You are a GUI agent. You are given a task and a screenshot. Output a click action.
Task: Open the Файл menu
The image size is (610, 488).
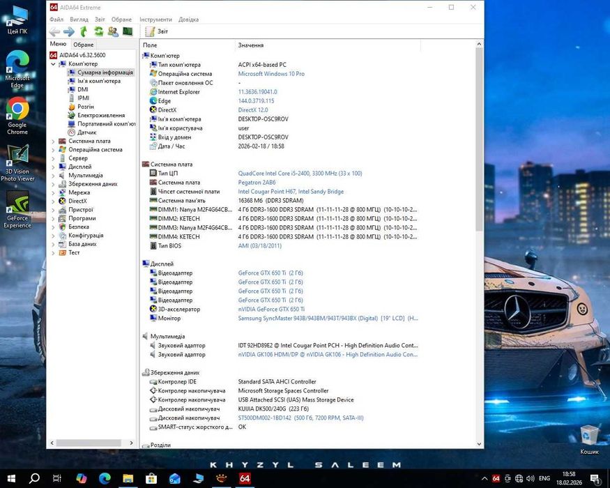pyautogui.click(x=56, y=20)
